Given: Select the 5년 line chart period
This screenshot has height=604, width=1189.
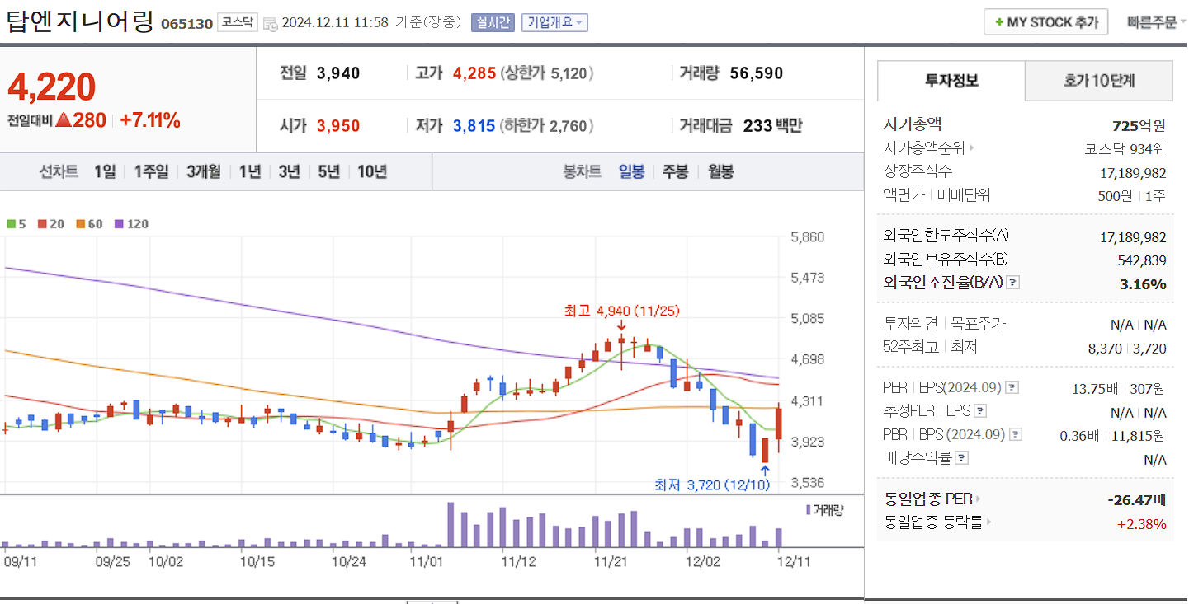Looking at the screenshot, I should pyautogui.click(x=328, y=171).
